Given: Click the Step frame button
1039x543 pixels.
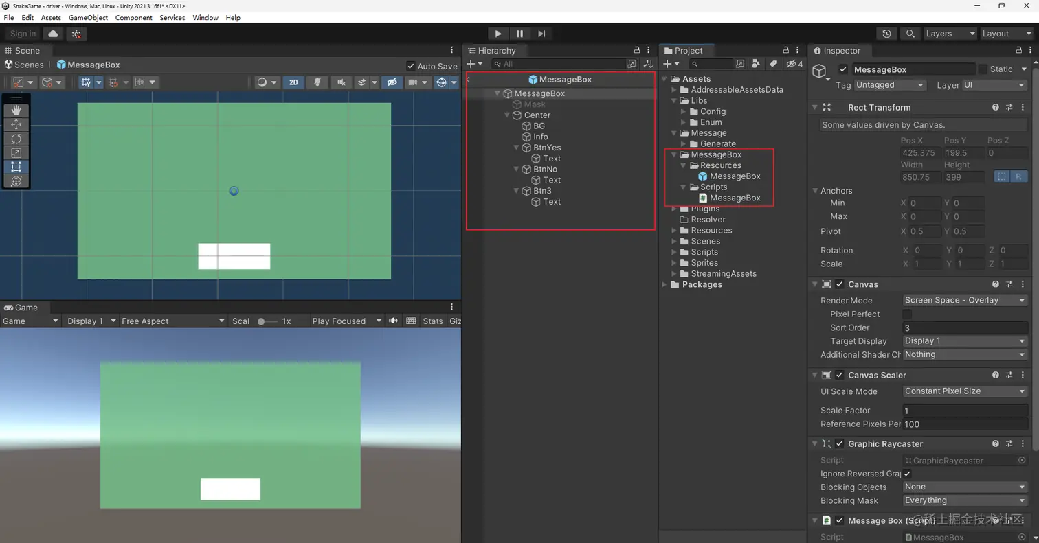Looking at the screenshot, I should (543, 33).
